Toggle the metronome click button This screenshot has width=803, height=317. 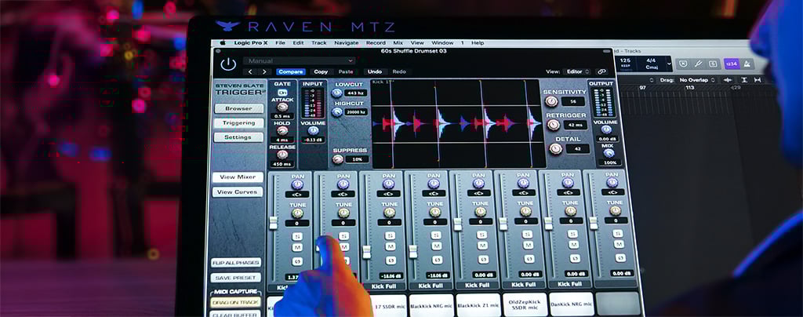click(x=746, y=64)
